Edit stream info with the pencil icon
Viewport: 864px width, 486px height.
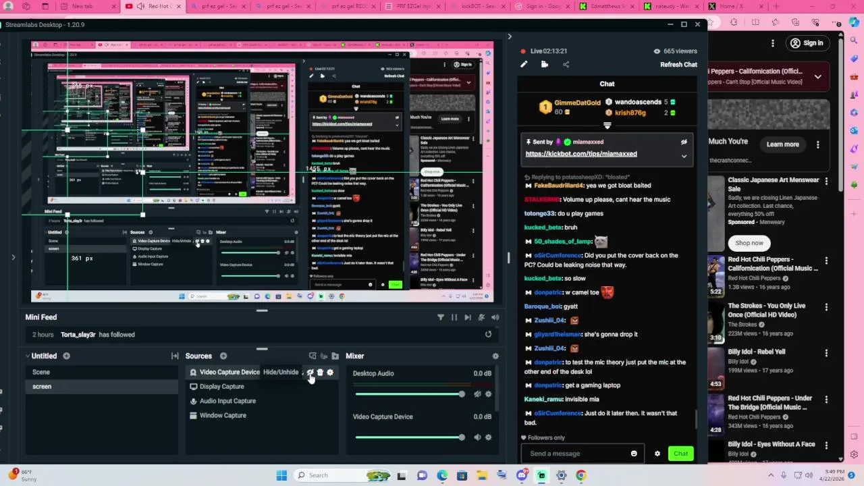tap(524, 65)
